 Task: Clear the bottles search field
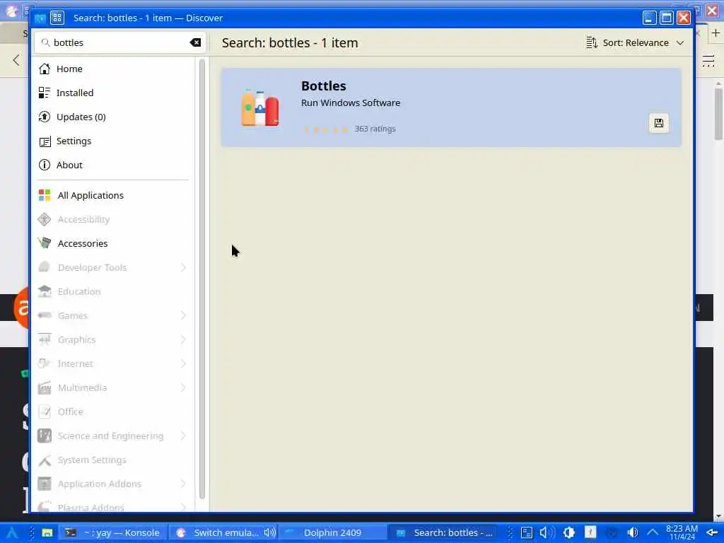195,42
